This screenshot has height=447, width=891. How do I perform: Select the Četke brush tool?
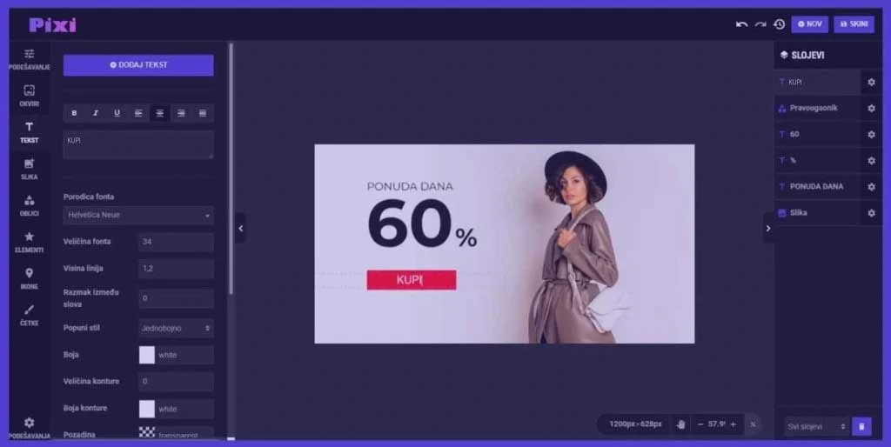pos(29,315)
